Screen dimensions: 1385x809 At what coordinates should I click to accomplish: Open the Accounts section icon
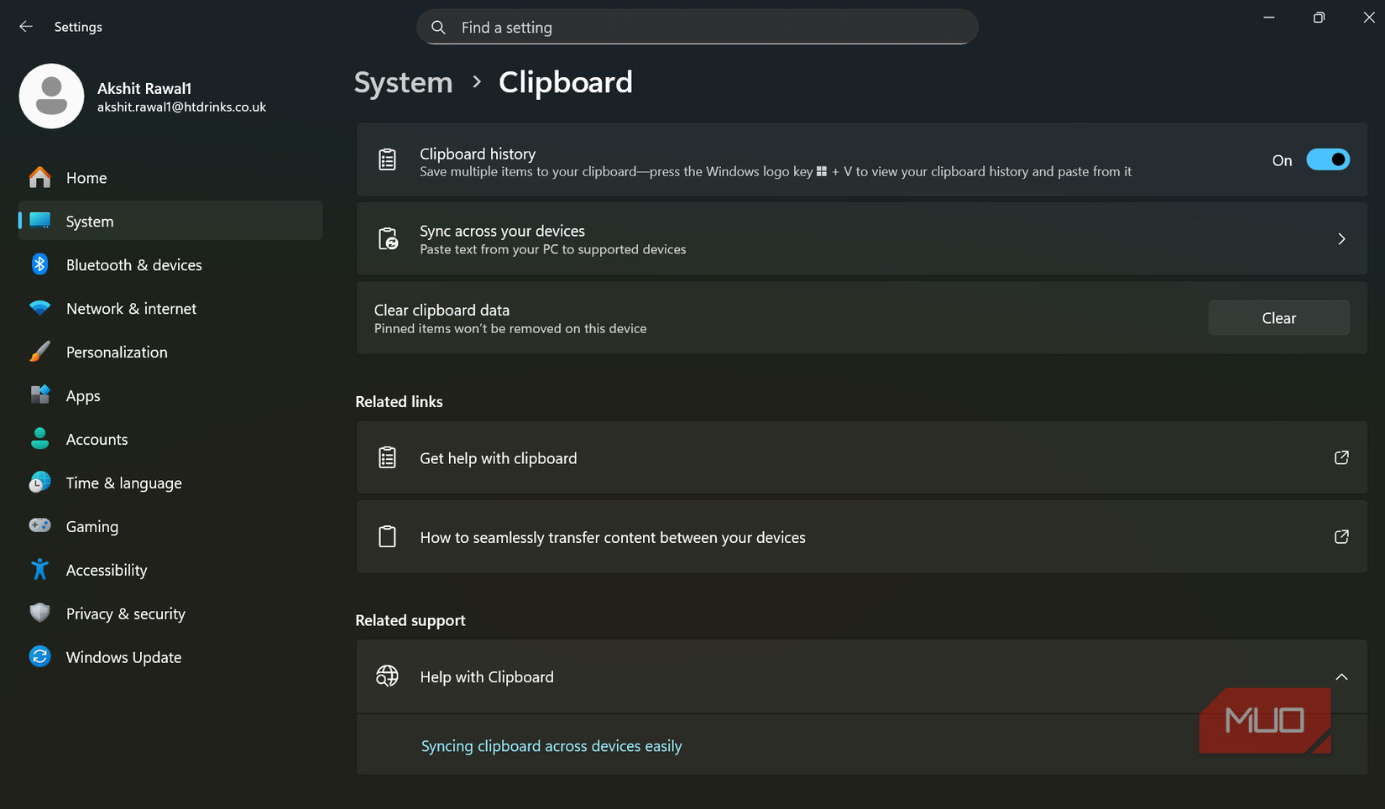point(39,439)
